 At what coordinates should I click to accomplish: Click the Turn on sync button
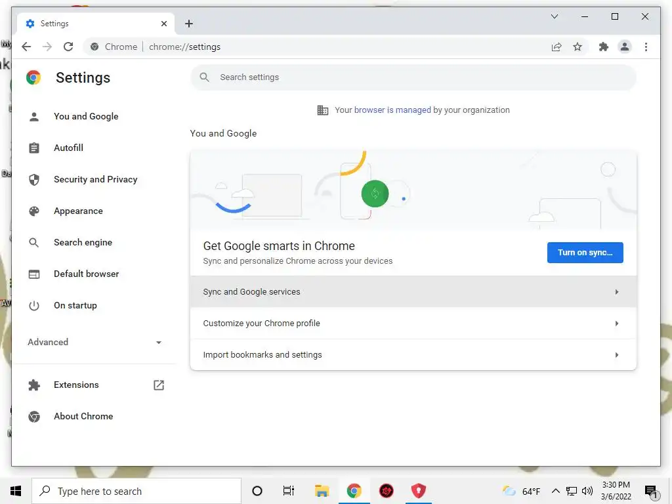[585, 253]
